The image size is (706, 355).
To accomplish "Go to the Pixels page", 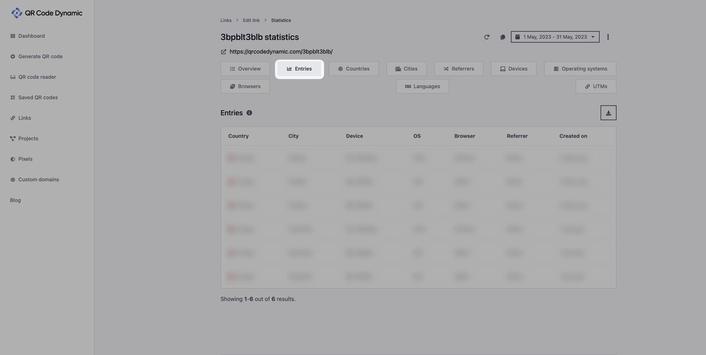I will 21,159.
